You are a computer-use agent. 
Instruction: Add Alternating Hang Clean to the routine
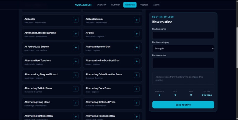click(x=76, y=103)
